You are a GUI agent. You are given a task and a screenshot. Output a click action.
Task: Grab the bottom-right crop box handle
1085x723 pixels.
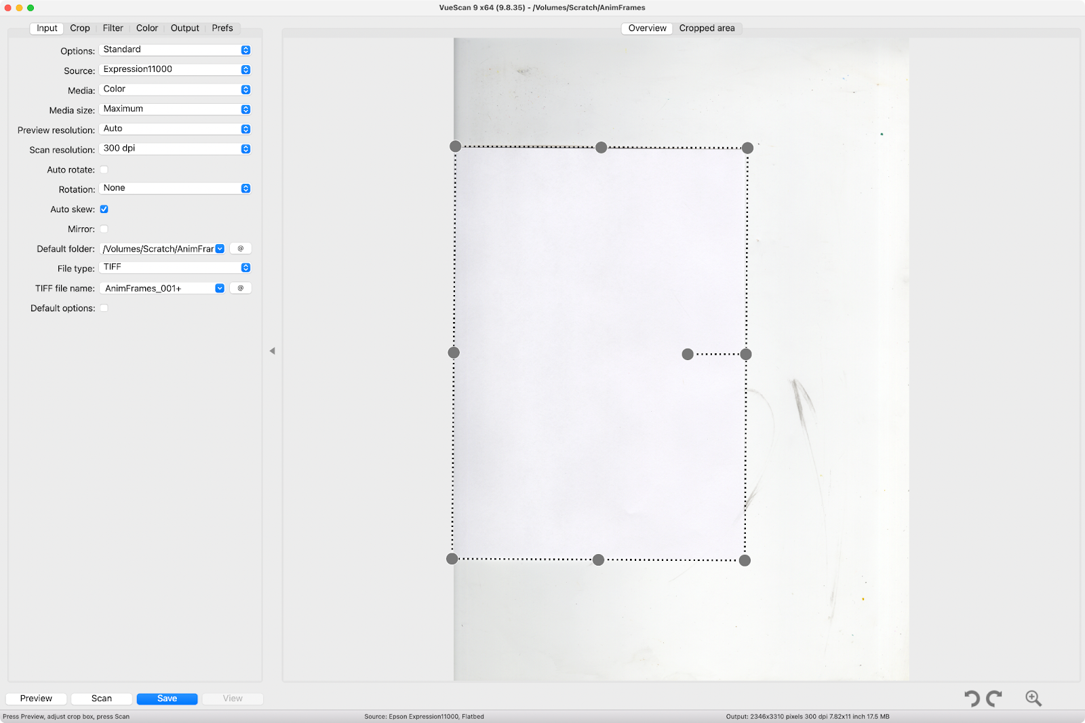pos(745,560)
